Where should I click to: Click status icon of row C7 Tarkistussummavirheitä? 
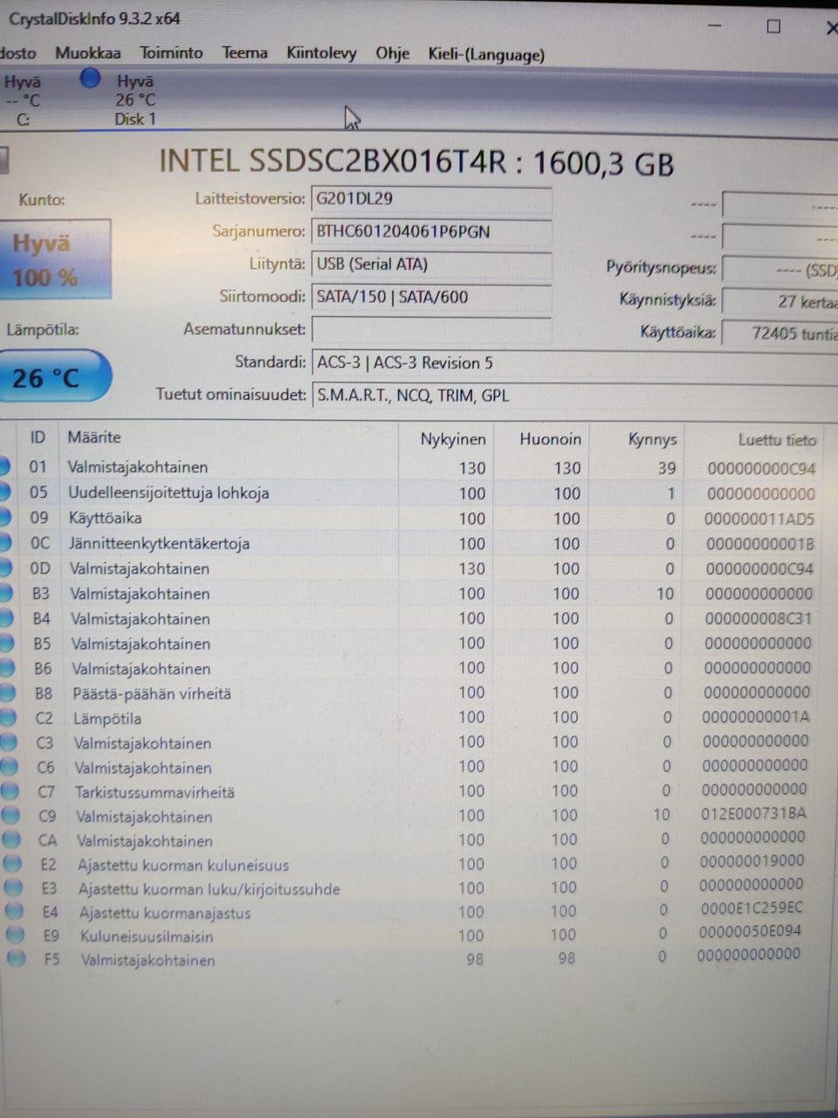(x=10, y=791)
